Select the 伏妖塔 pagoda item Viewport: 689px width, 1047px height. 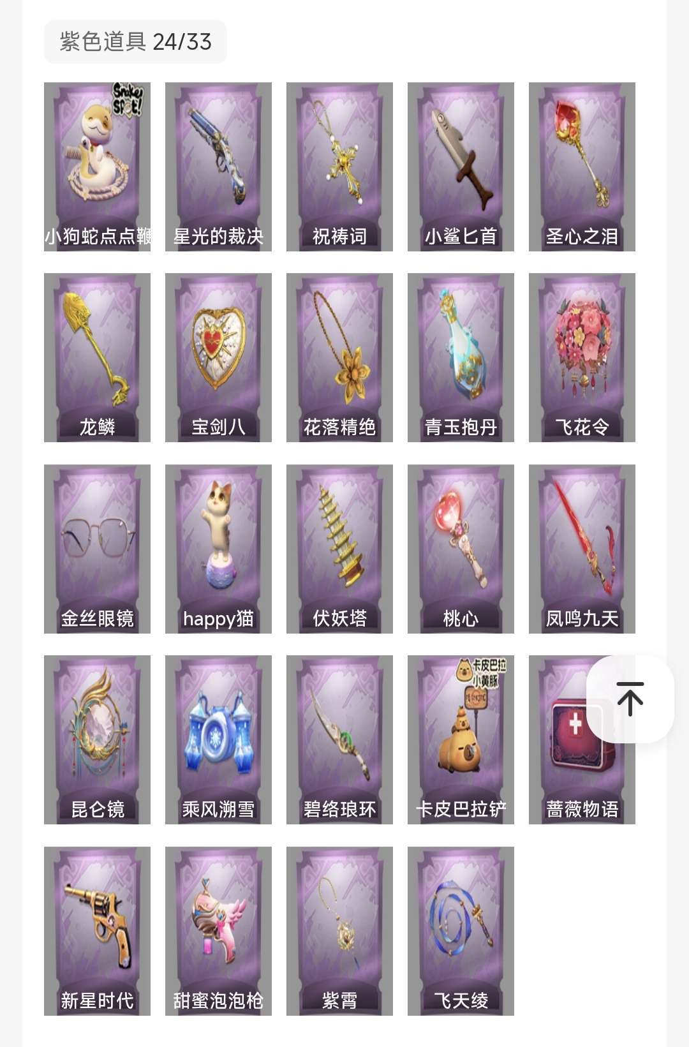339,549
